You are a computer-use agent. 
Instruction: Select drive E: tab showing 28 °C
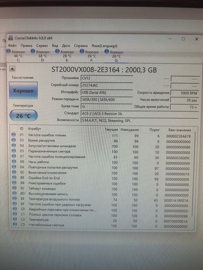point(65,56)
